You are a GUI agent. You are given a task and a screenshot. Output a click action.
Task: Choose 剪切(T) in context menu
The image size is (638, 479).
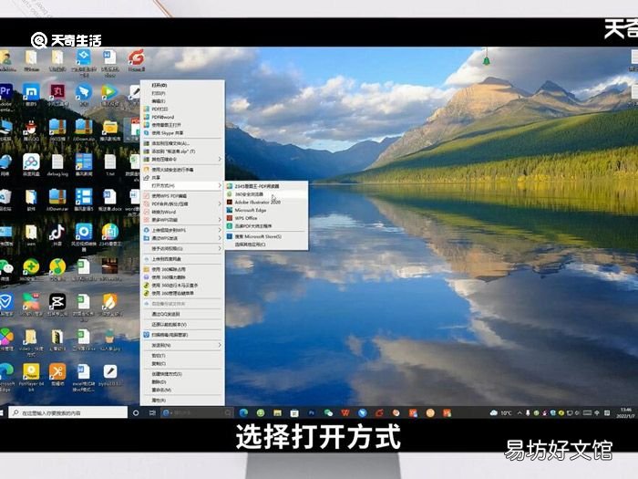(182, 356)
